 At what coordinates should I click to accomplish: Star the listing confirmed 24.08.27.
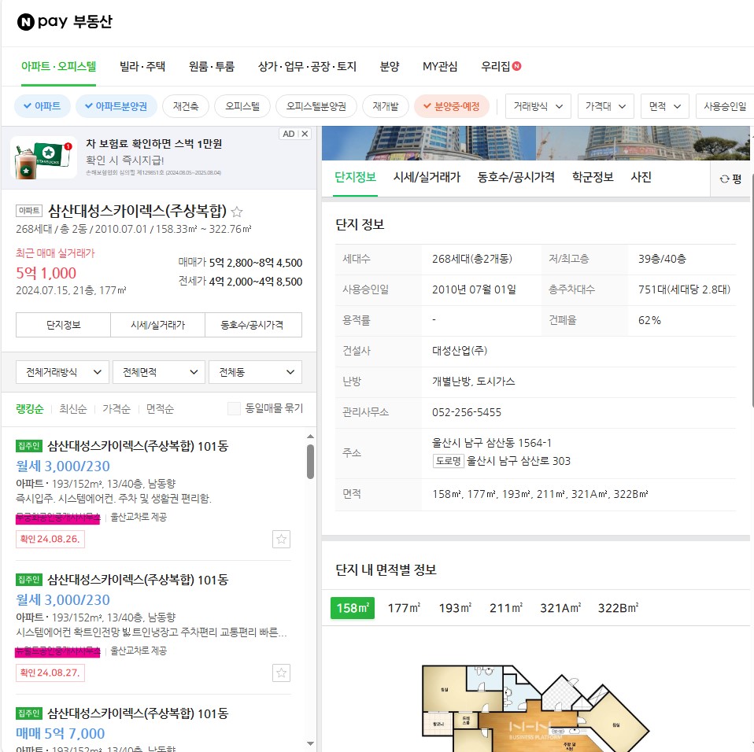281,673
